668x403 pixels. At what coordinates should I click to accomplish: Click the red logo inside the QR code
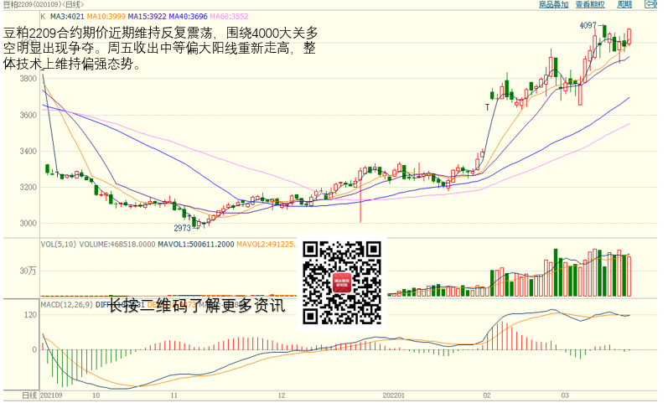pyautogui.click(x=342, y=283)
